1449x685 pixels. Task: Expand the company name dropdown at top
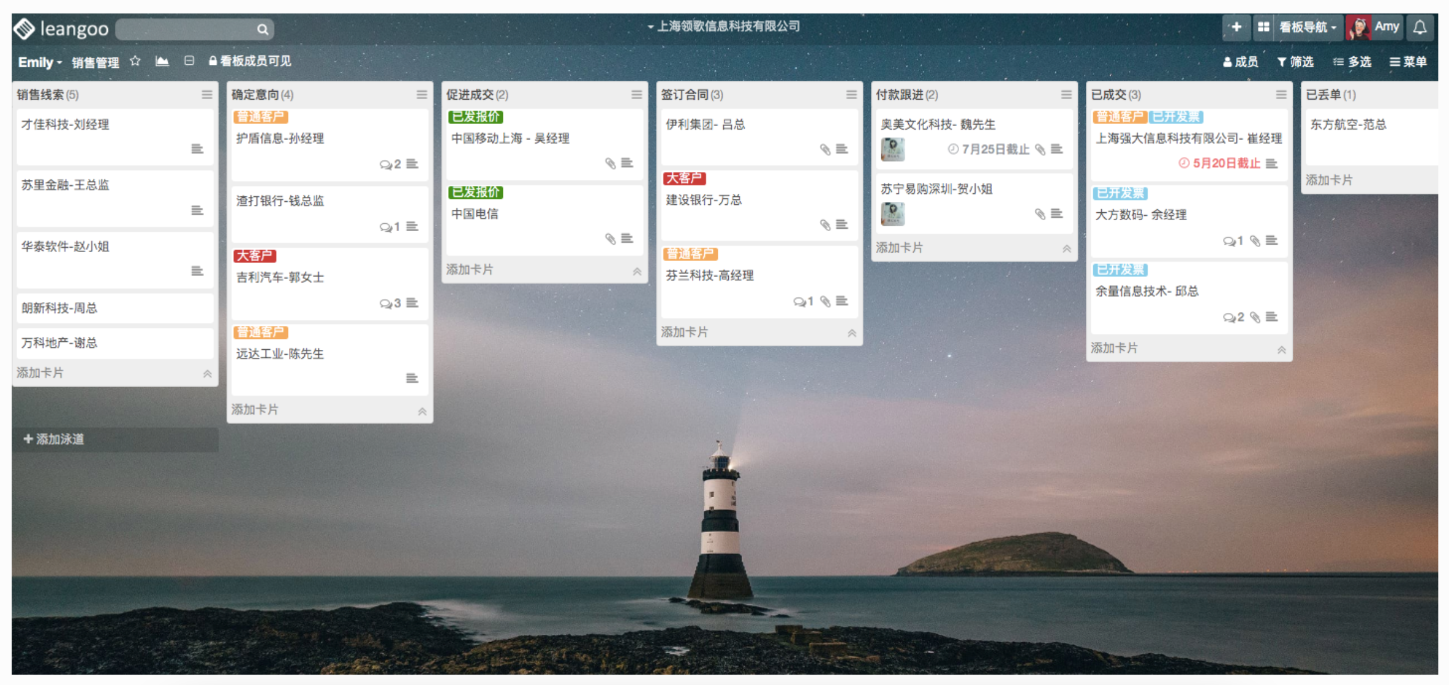tap(724, 26)
